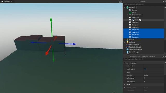Click the ReplicatedFirst icon
166x93 pixels.
click(x=127, y=45)
